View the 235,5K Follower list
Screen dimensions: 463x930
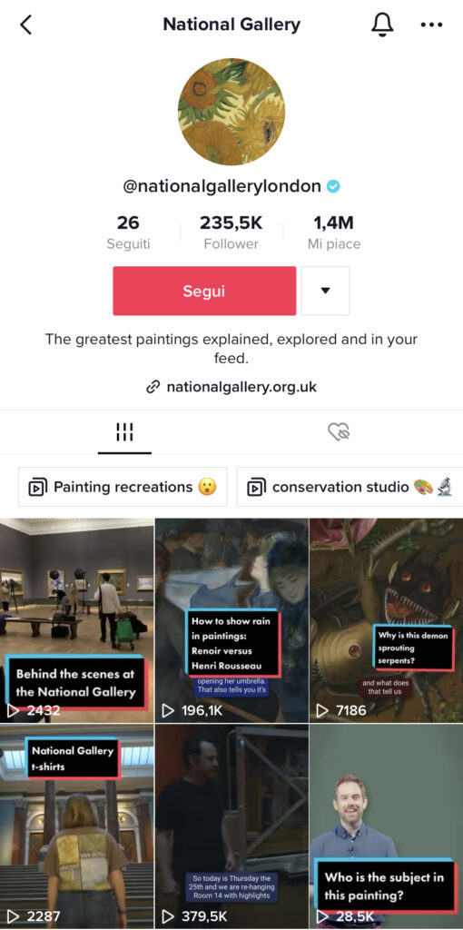coord(231,232)
